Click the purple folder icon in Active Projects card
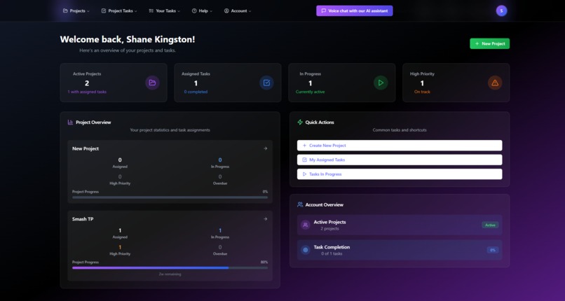Image resolution: width=565 pixels, height=301 pixels. pyautogui.click(x=152, y=83)
